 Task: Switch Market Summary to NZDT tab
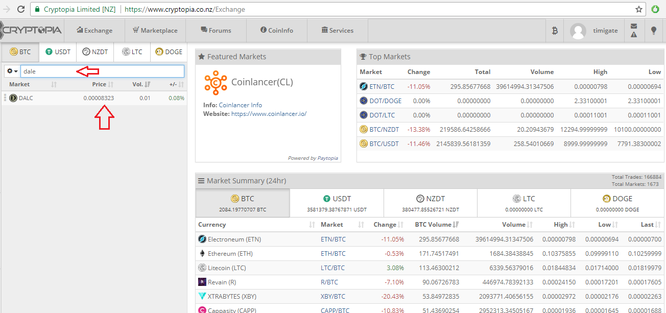pyautogui.click(x=431, y=203)
